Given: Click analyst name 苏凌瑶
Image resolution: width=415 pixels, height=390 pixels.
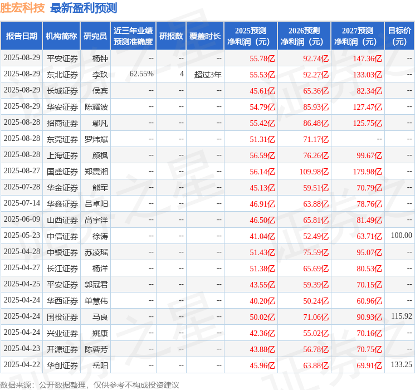Looking at the screenshot, I should click(96, 252).
